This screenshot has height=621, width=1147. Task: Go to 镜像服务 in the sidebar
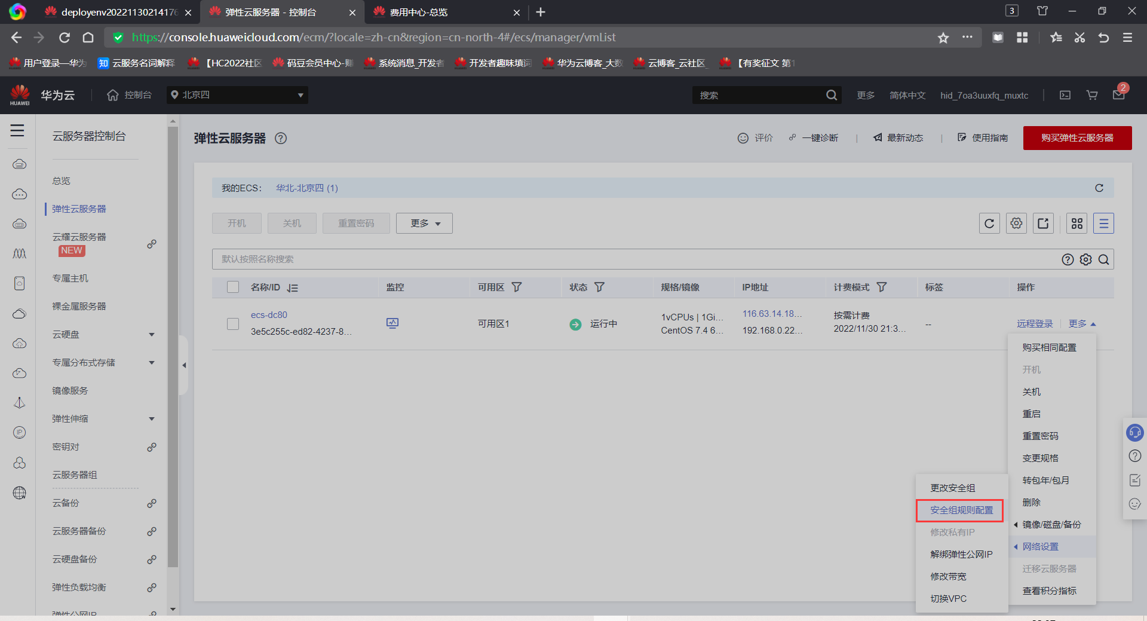70,391
